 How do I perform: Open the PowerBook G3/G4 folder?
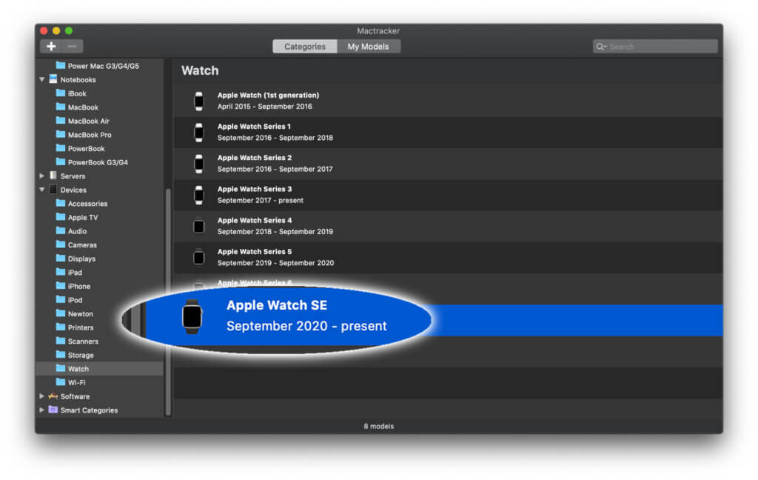click(92, 161)
